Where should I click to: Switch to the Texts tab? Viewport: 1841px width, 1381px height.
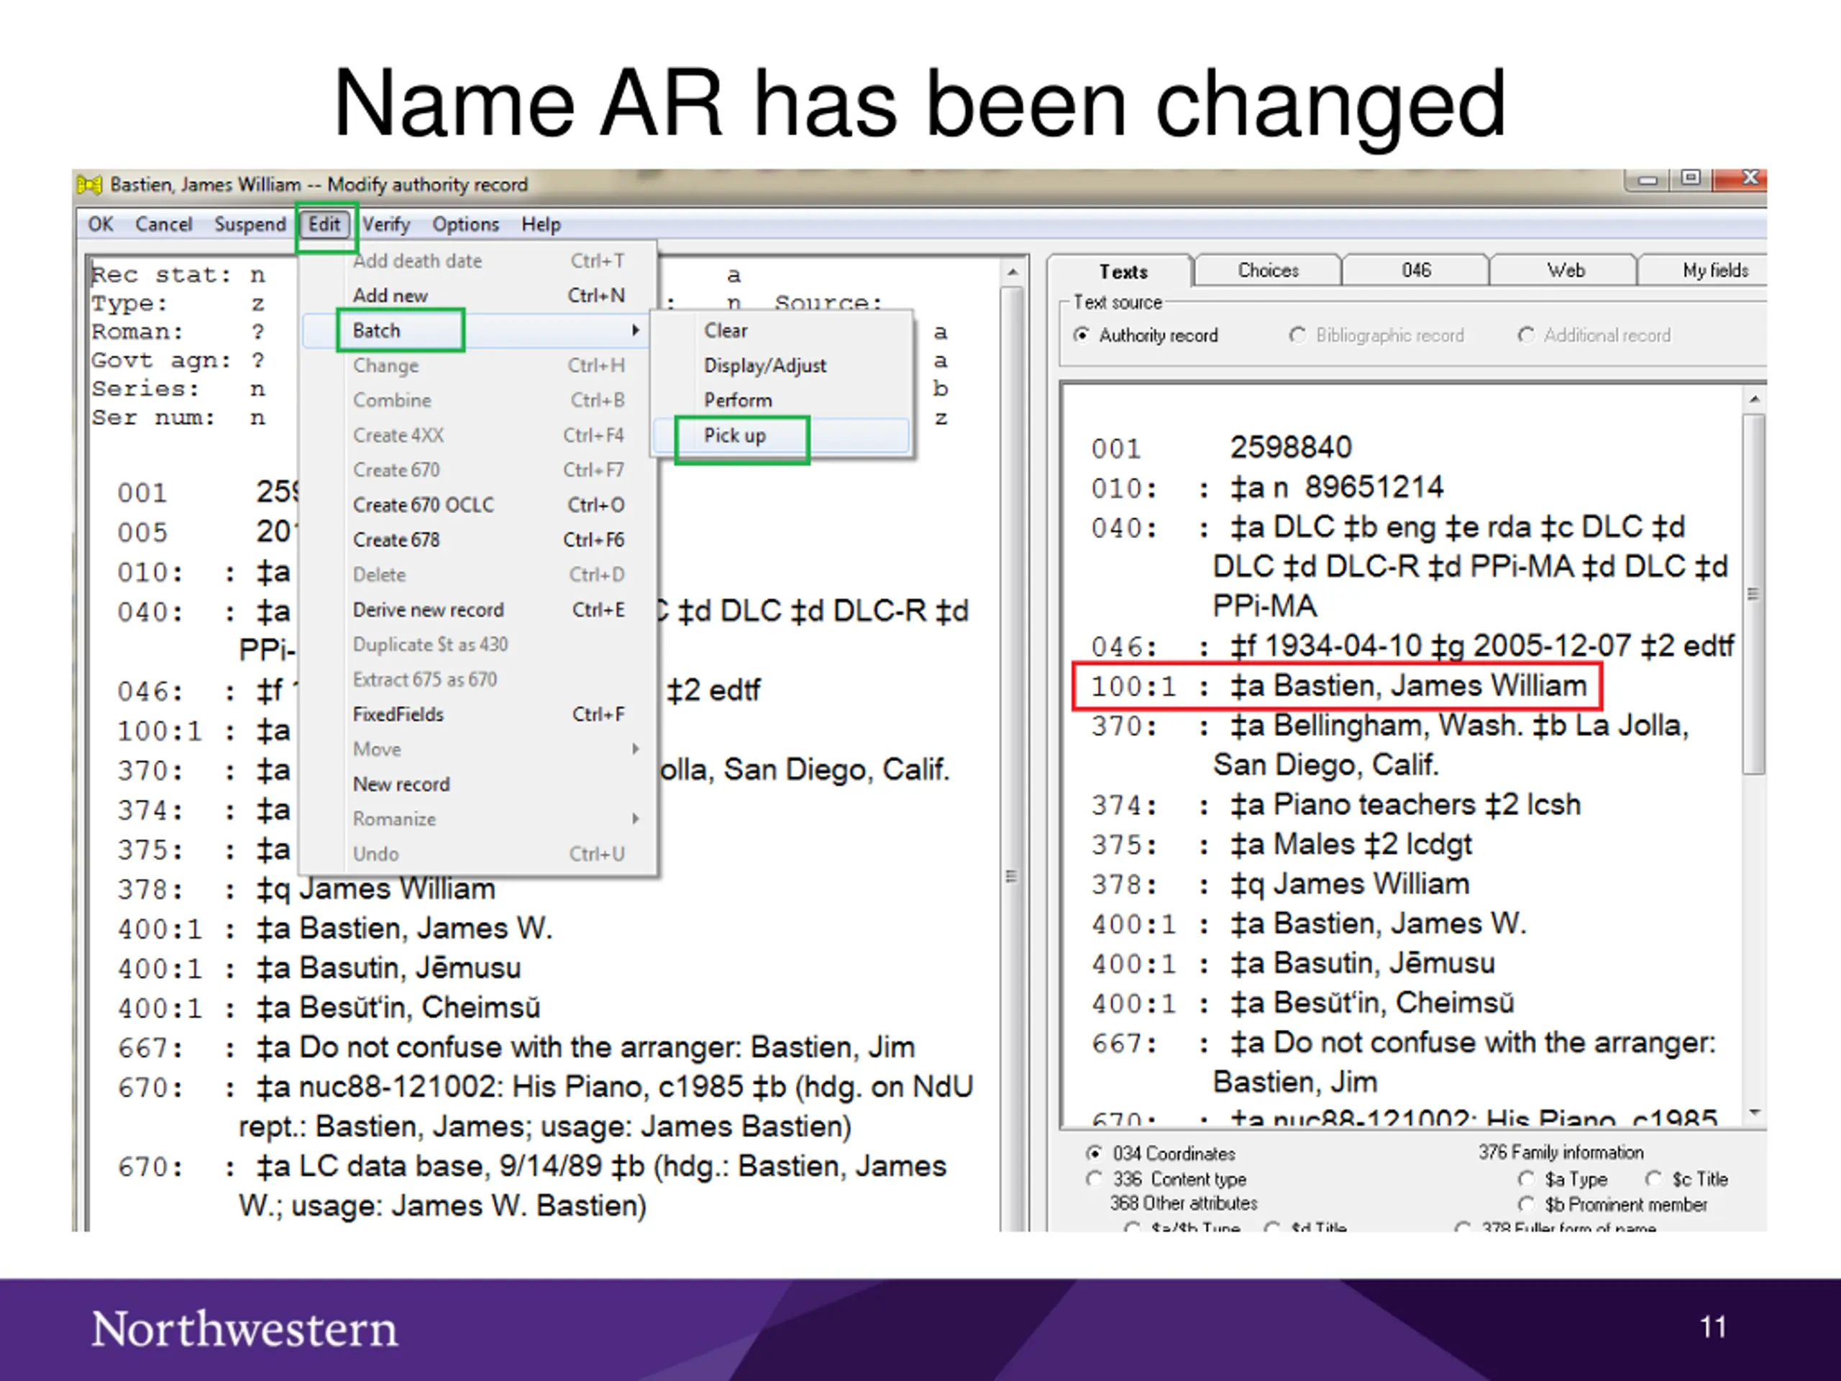click(1122, 271)
